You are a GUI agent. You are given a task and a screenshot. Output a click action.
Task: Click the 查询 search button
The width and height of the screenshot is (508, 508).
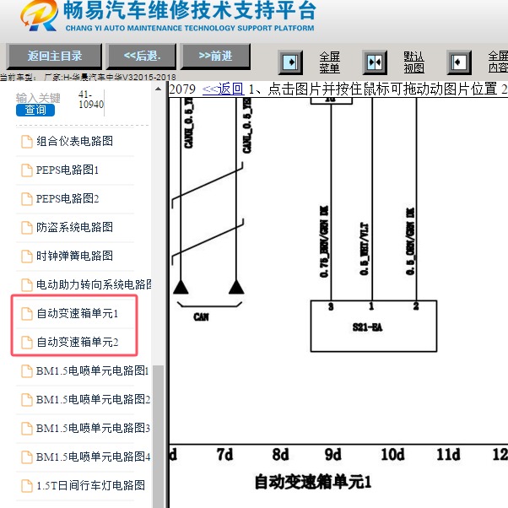click(x=35, y=111)
